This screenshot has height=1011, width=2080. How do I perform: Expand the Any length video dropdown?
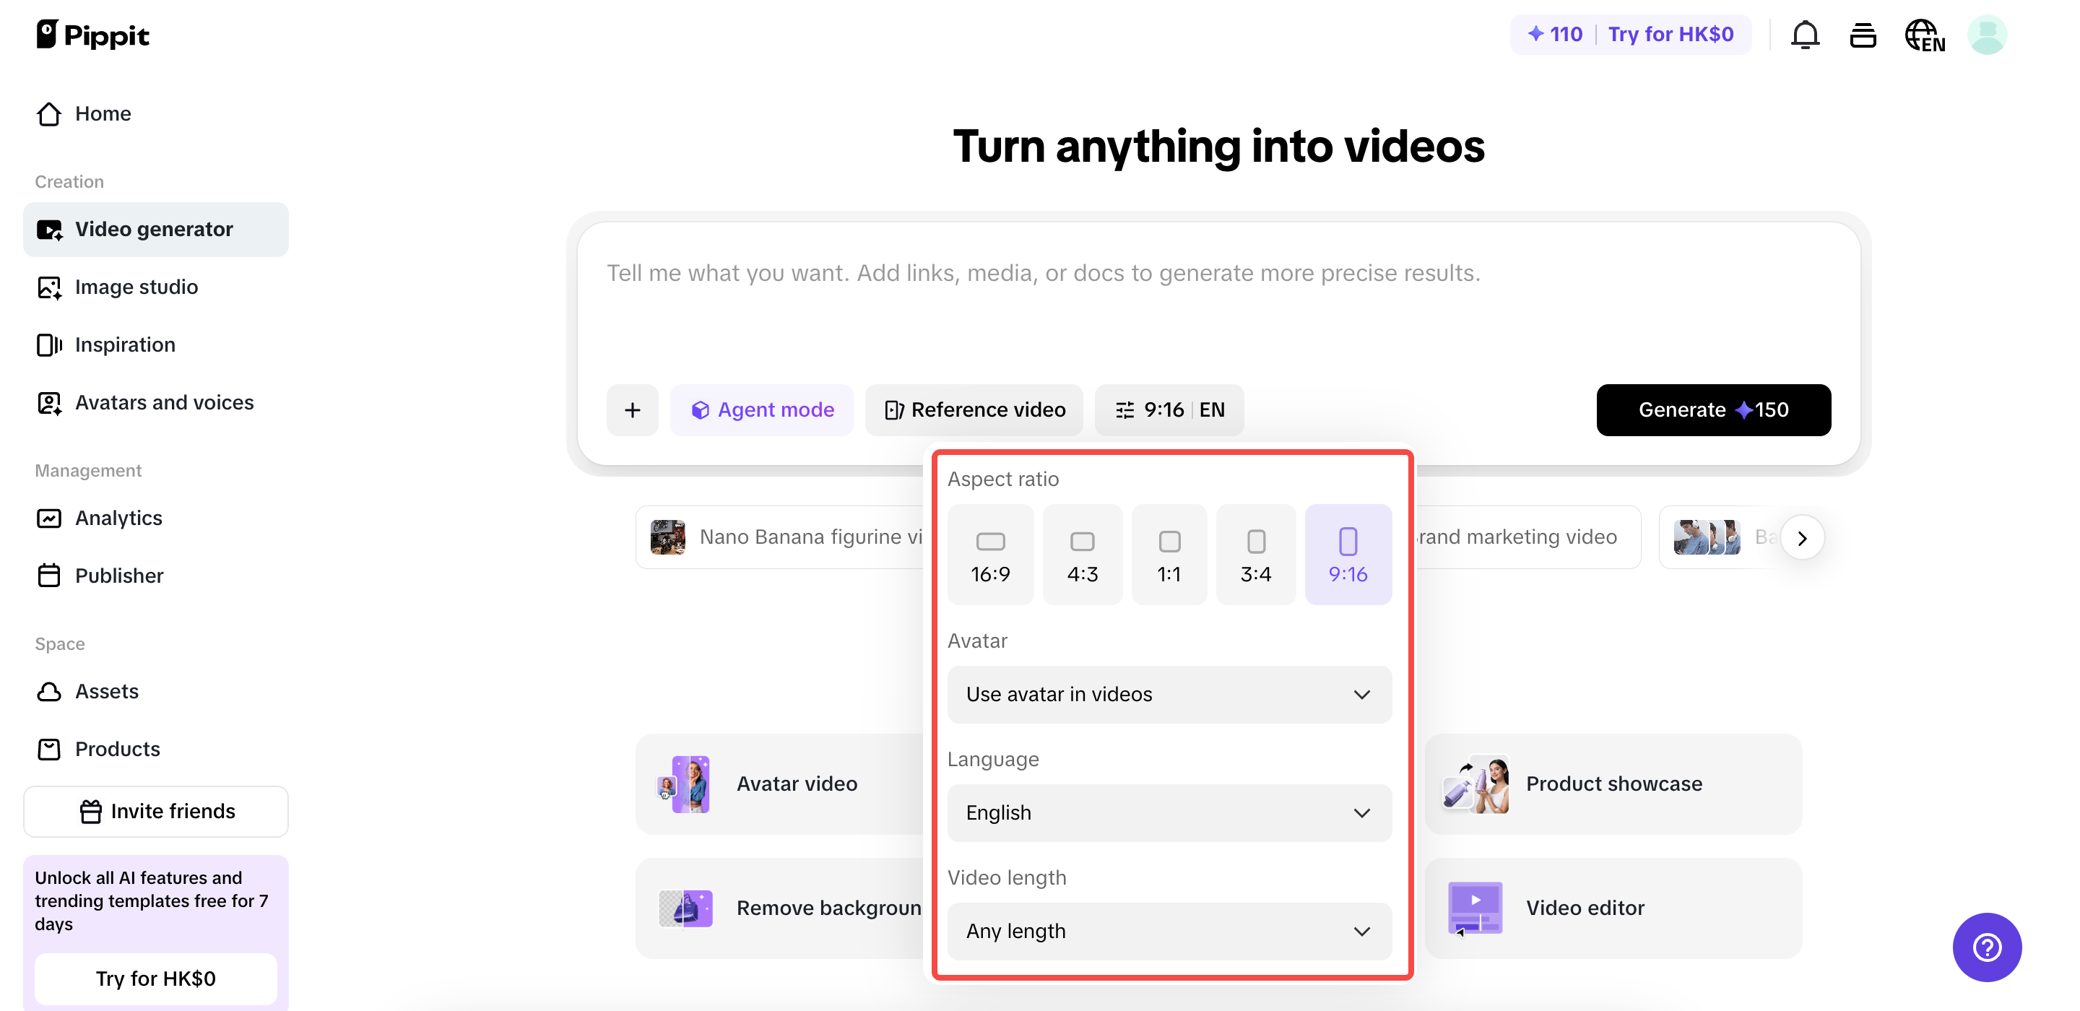pos(1169,931)
